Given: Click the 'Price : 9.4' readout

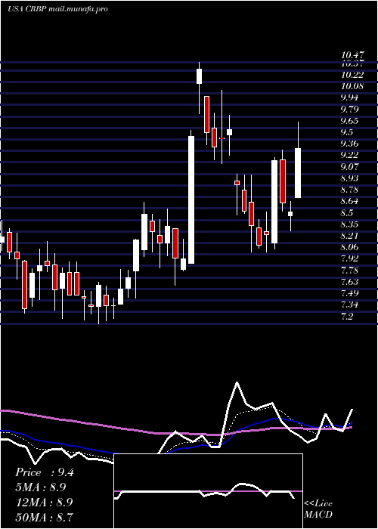Looking at the screenshot, I should click(x=44, y=472).
